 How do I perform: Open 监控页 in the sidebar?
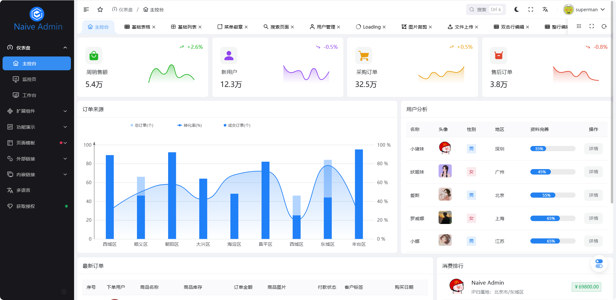tap(29, 79)
